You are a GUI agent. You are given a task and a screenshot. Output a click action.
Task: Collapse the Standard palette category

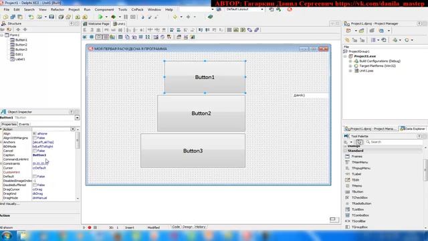345,151
